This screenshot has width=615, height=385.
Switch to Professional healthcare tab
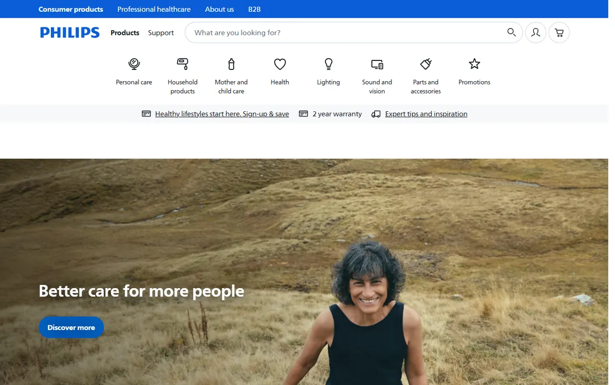click(x=154, y=9)
